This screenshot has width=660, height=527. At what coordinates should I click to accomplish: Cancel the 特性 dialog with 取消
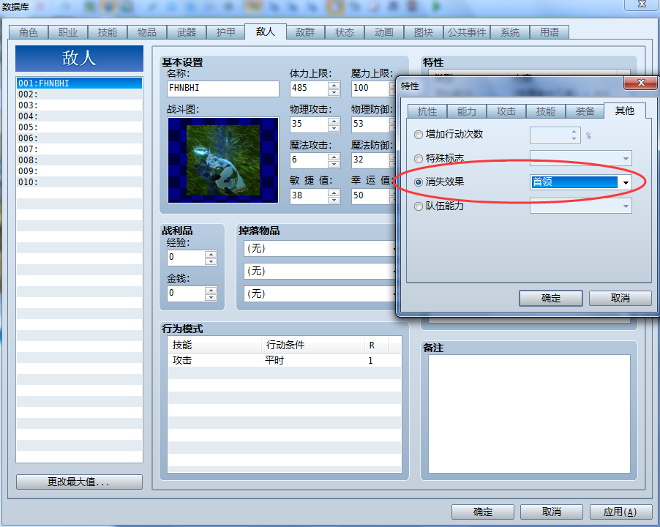620,298
